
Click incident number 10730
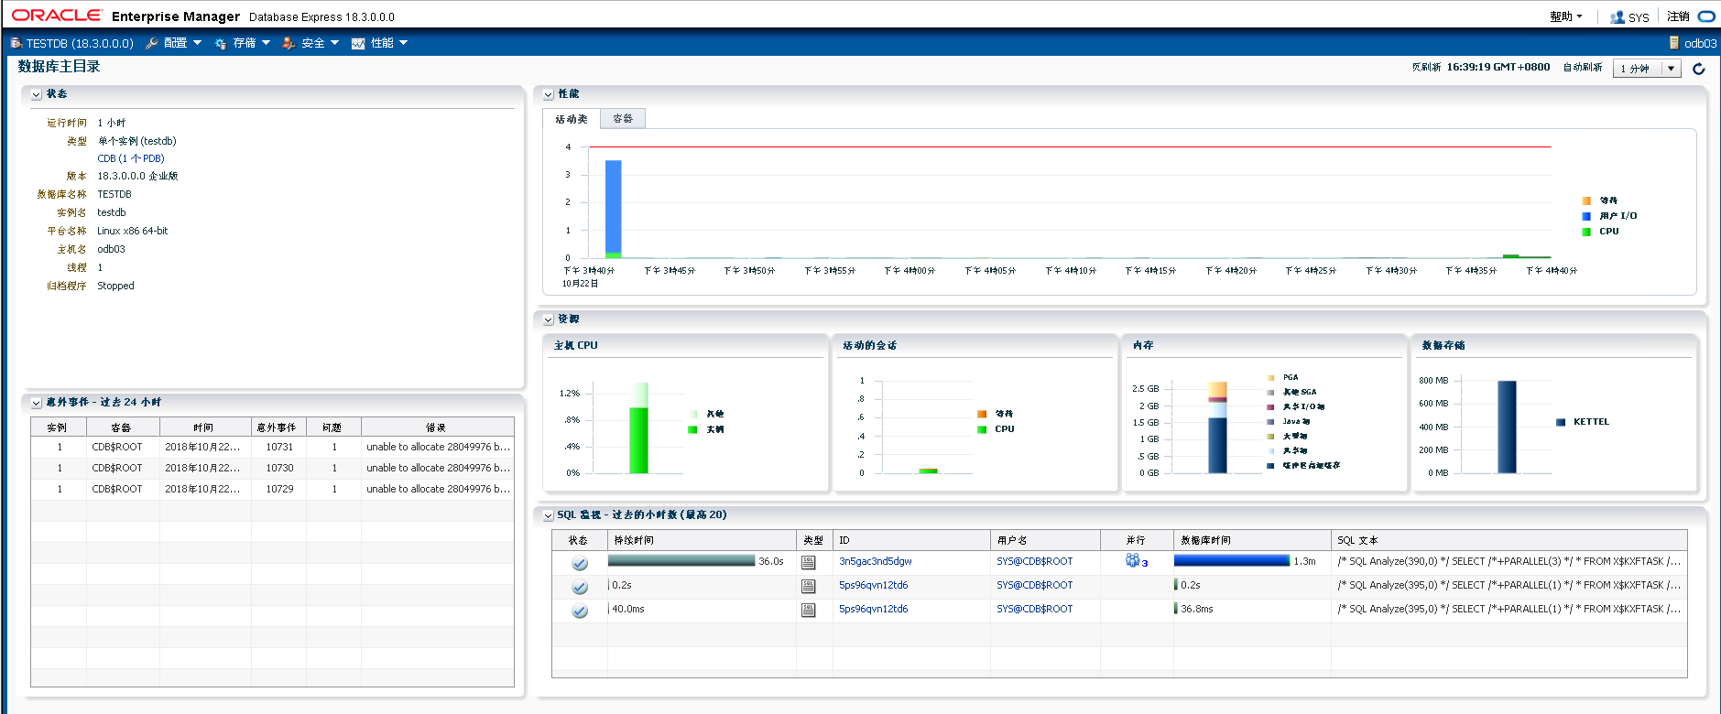tap(279, 468)
